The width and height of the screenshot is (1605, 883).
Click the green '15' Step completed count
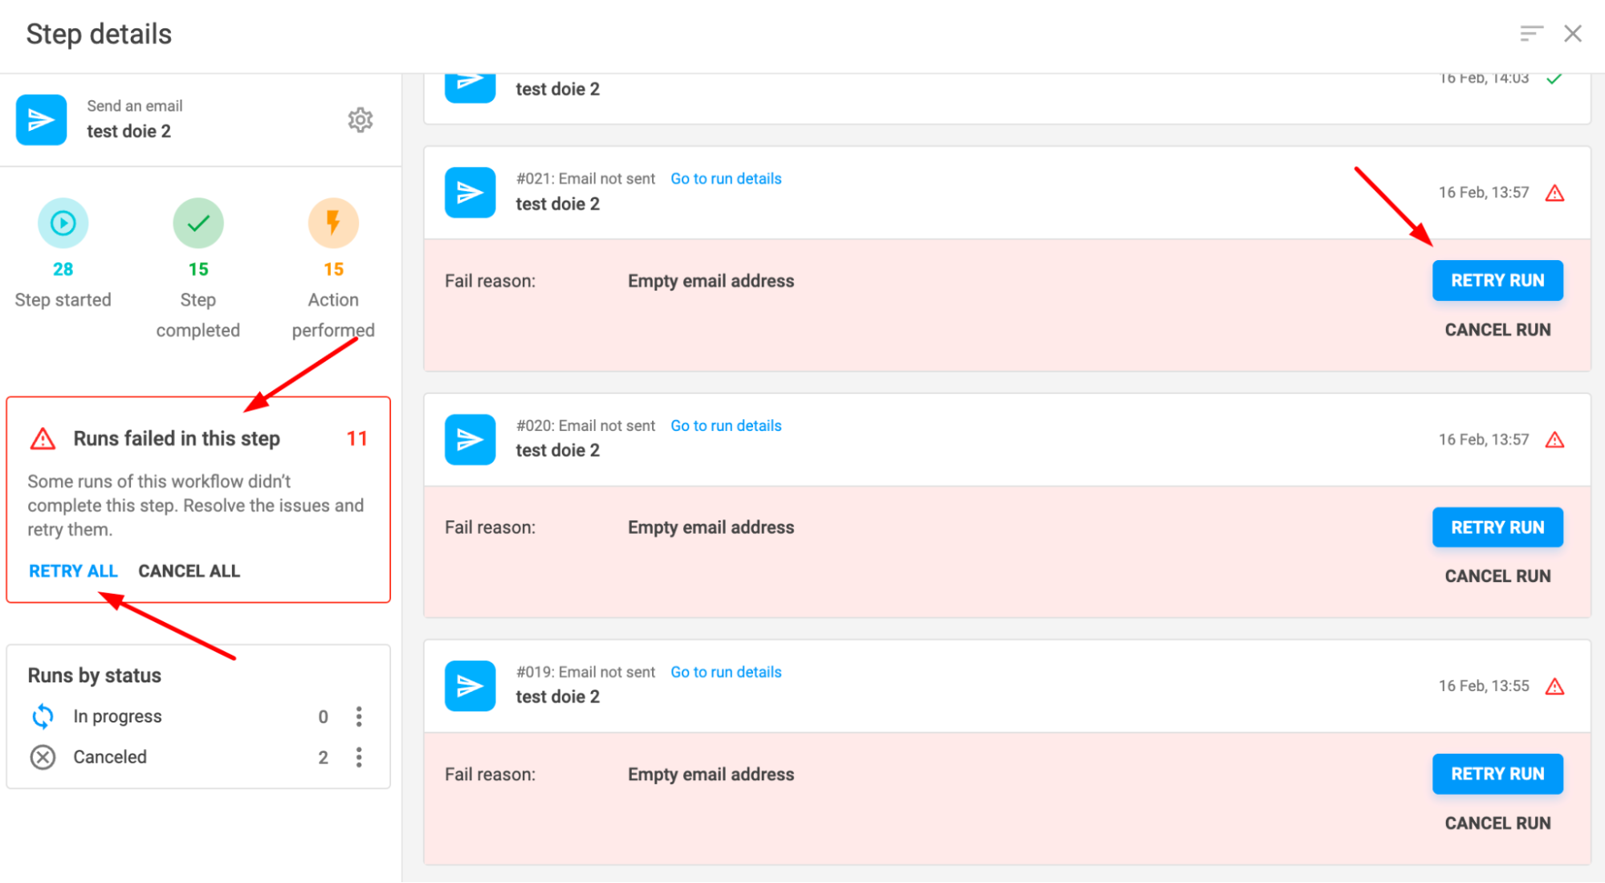198,269
